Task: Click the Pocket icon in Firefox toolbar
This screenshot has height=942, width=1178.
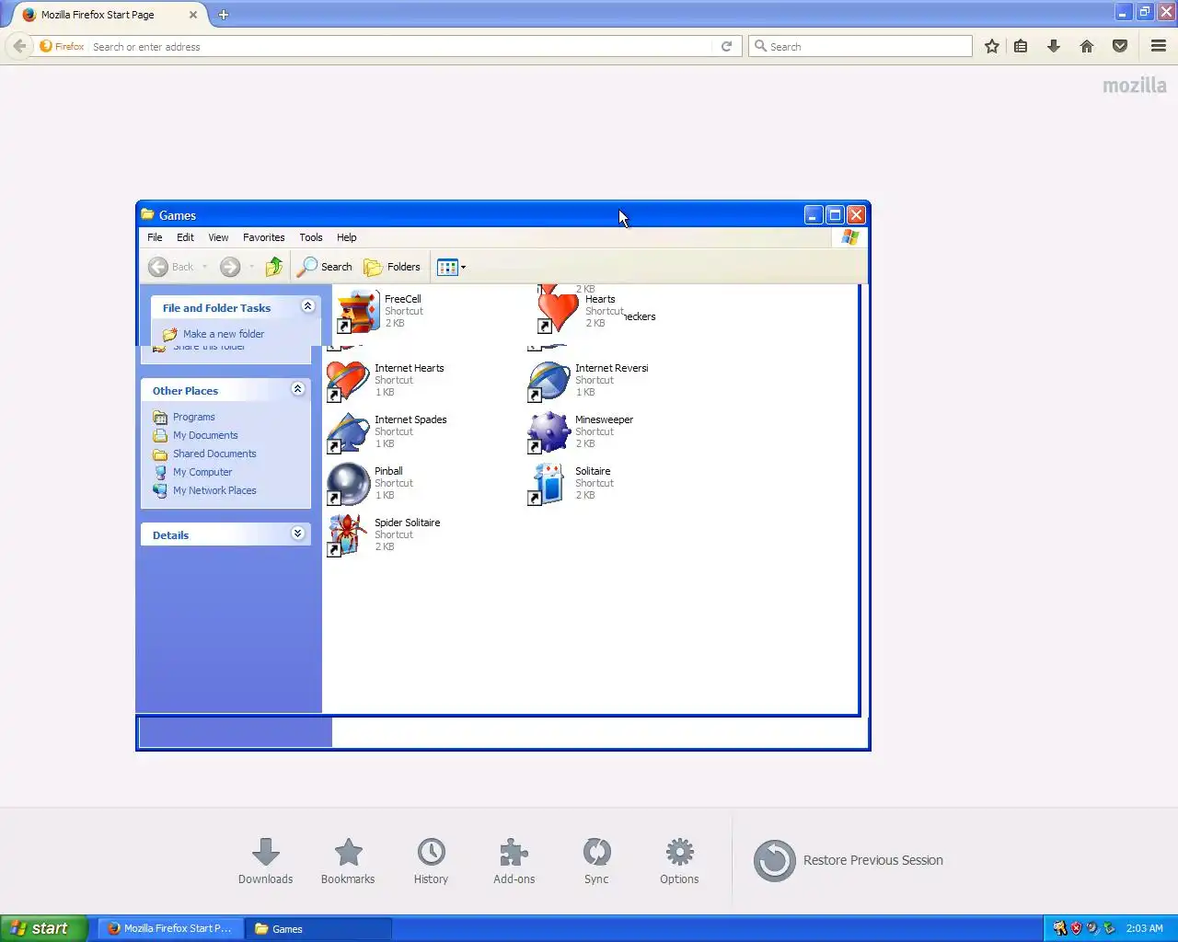Action: [x=1120, y=46]
